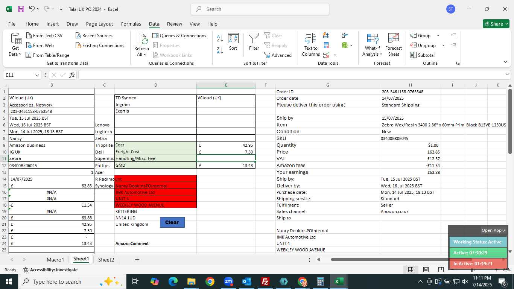Open the Outline dialog launcher
The image size is (514, 289).
click(458, 63)
